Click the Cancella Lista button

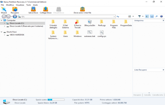(157, 95)
